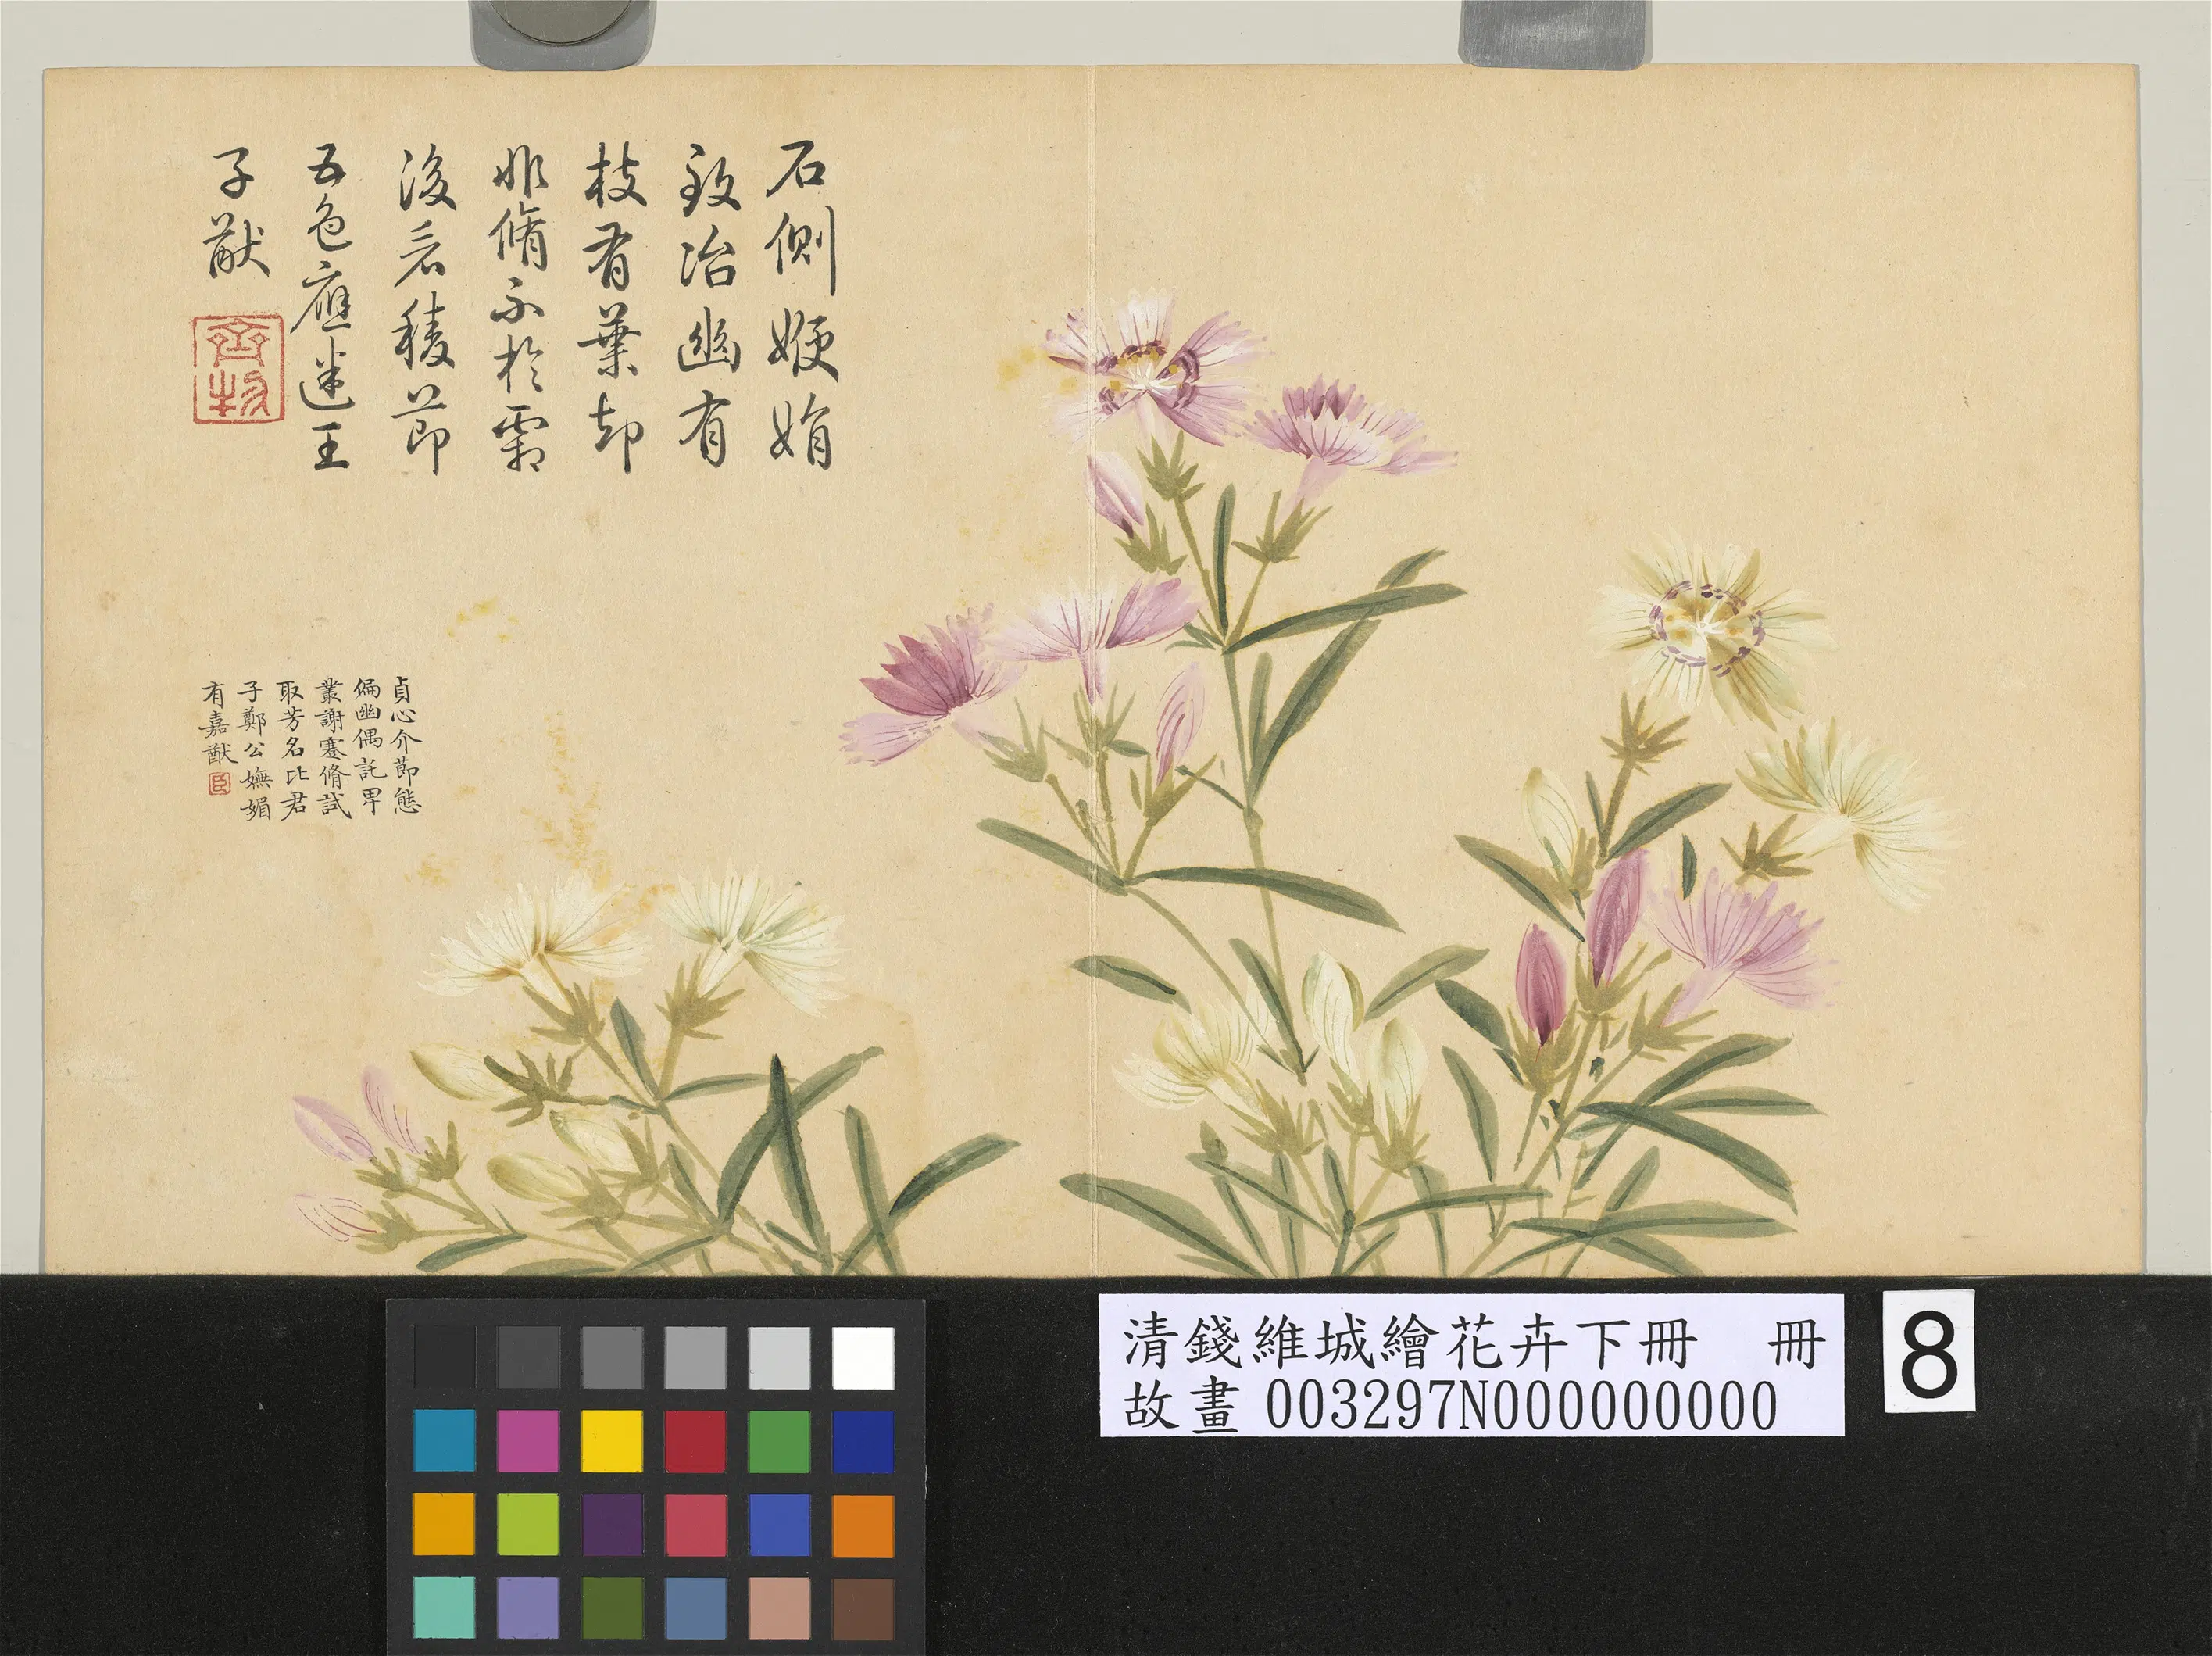Click the lime green swatch

528,1524
